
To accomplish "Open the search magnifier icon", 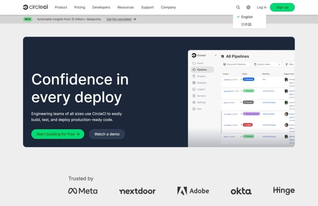I will pyautogui.click(x=238, y=7).
